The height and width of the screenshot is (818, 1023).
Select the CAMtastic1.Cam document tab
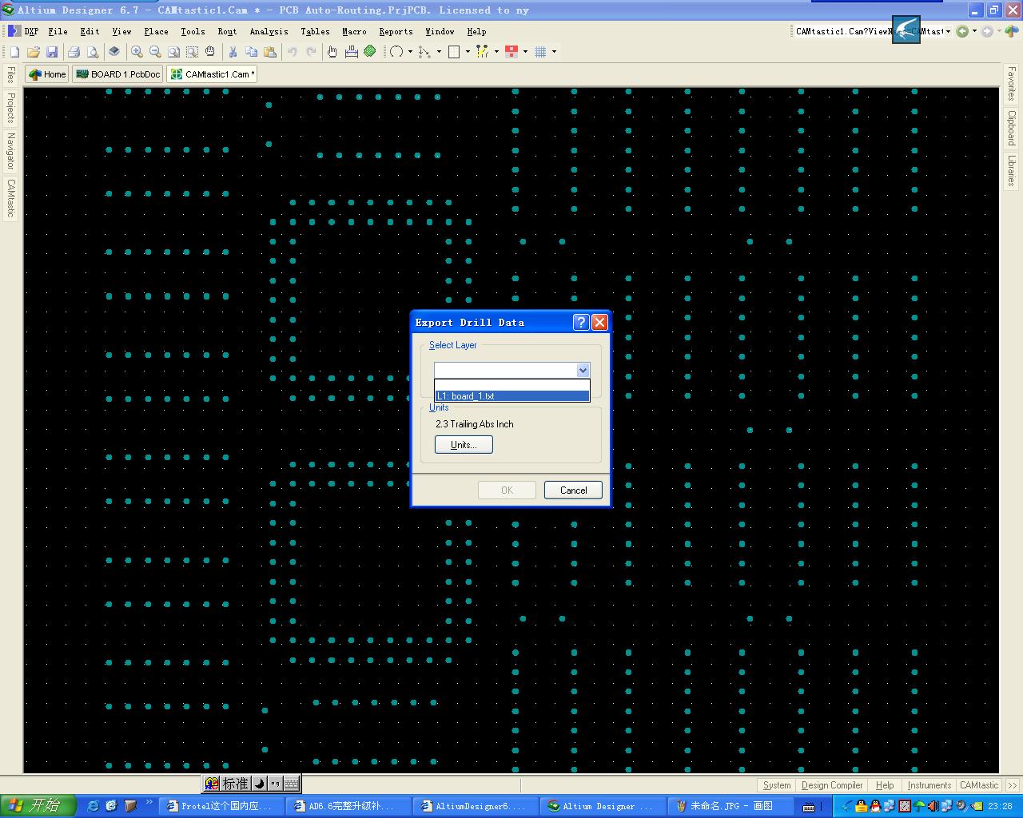point(213,74)
